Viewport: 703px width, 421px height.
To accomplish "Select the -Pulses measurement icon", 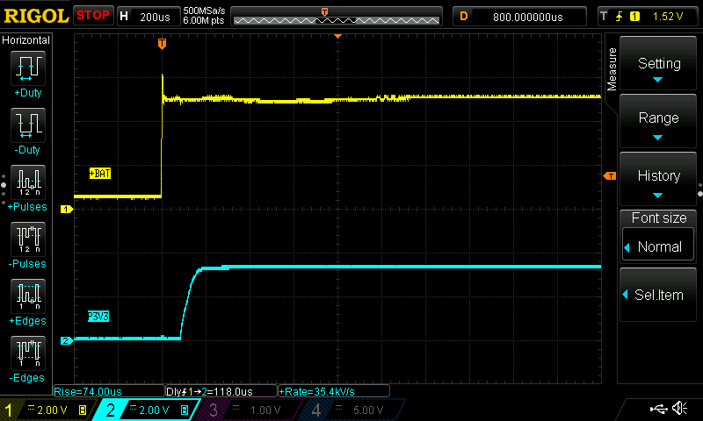I will click(x=28, y=239).
